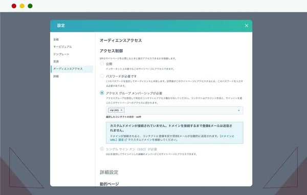The height and width of the screenshot is (195, 307).
Task: Select the シングル サイン オン (SSO) radio
Action: pyautogui.click(x=102, y=149)
